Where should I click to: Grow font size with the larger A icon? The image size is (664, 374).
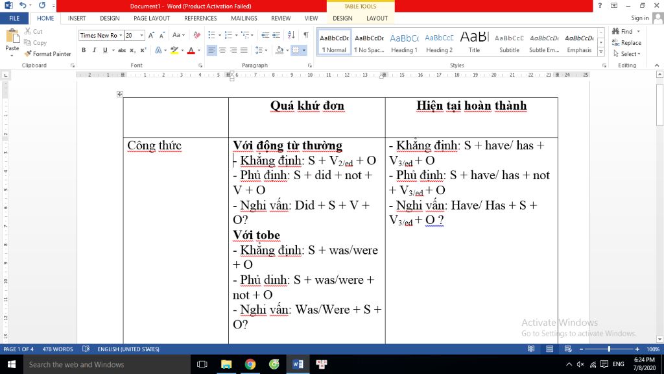[x=151, y=35]
